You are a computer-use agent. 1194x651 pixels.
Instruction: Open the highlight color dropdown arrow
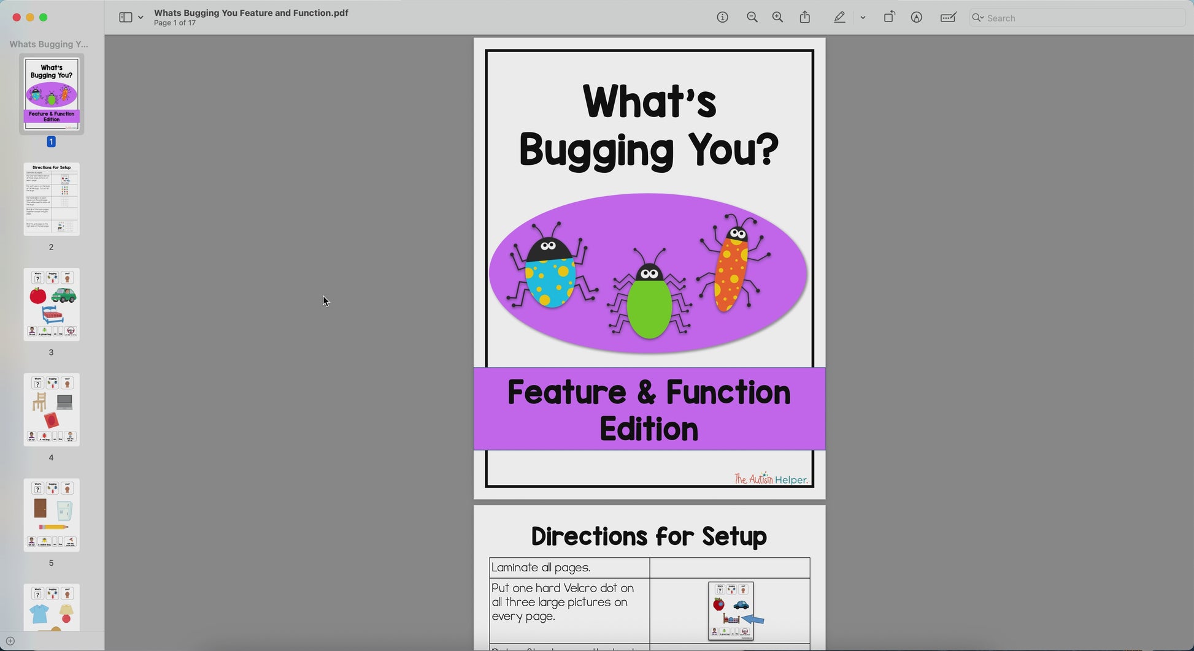[863, 18]
